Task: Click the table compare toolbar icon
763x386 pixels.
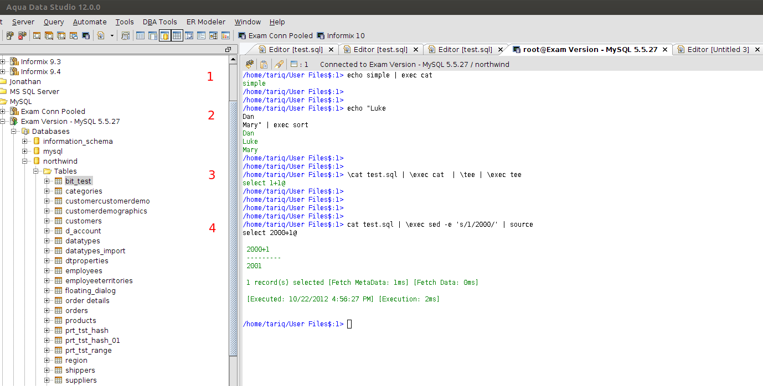Action: coord(189,35)
